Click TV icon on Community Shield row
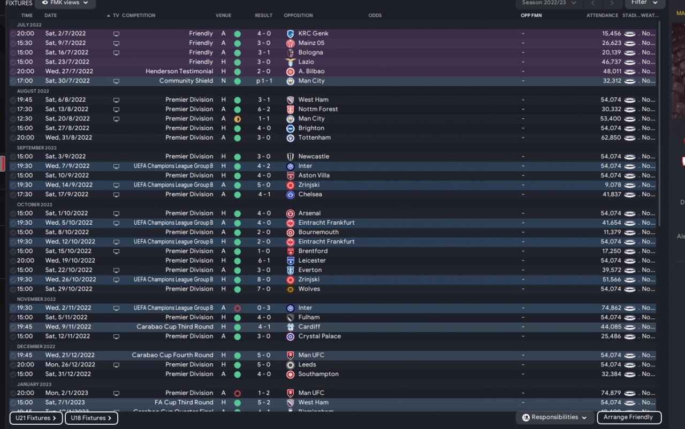The height and width of the screenshot is (429, 685). (x=116, y=81)
